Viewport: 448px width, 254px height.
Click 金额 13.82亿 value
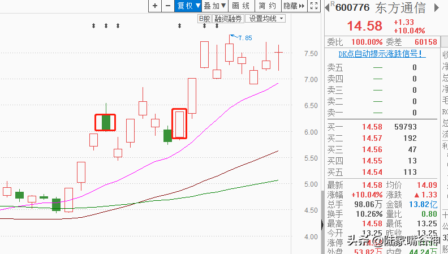[x=423, y=205]
